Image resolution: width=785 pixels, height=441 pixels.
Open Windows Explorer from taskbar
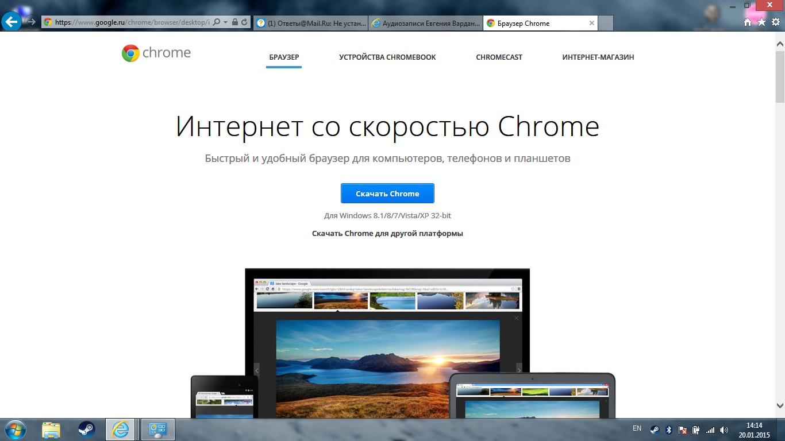tap(51, 430)
